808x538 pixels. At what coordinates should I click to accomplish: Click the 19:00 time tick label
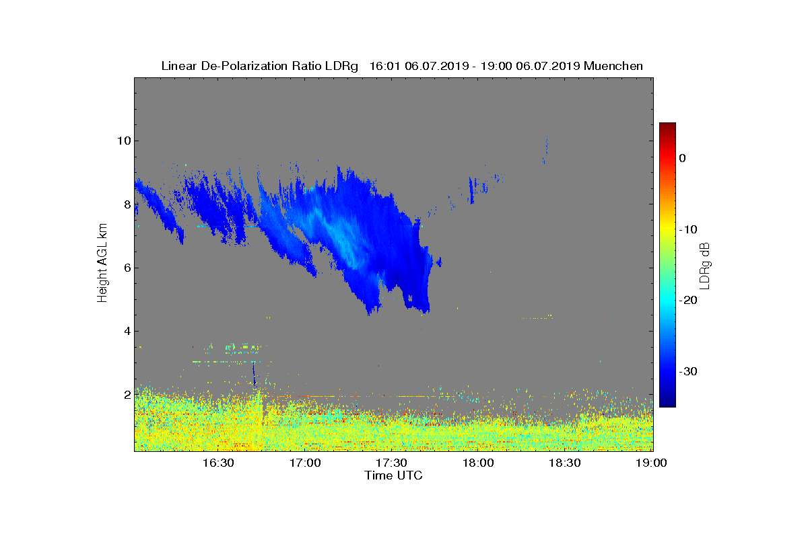point(651,463)
